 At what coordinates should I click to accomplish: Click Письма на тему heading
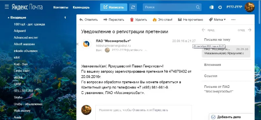pos(217,40)
